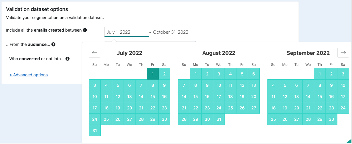Select August 31 in the calendar
The image size is (352, 144).
219,119
